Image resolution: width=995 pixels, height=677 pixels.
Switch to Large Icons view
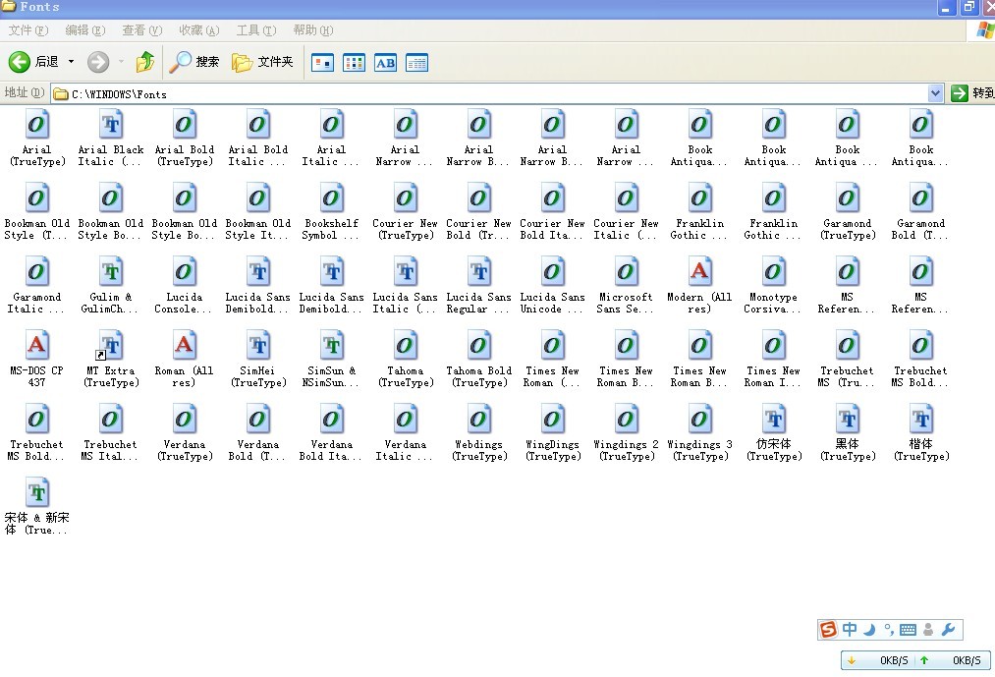tap(322, 62)
